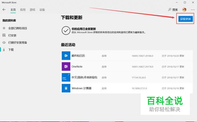Click the 邮件和日历 app icon
The height and width of the screenshot is (122, 197).
(x=66, y=56)
